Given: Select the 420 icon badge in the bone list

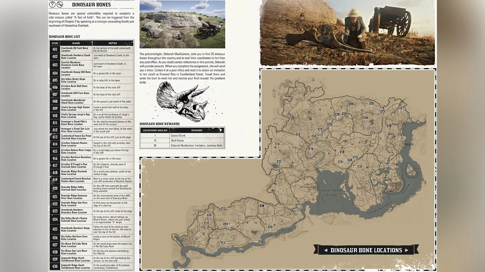Looking at the screenshot, I should [x=55, y=188].
